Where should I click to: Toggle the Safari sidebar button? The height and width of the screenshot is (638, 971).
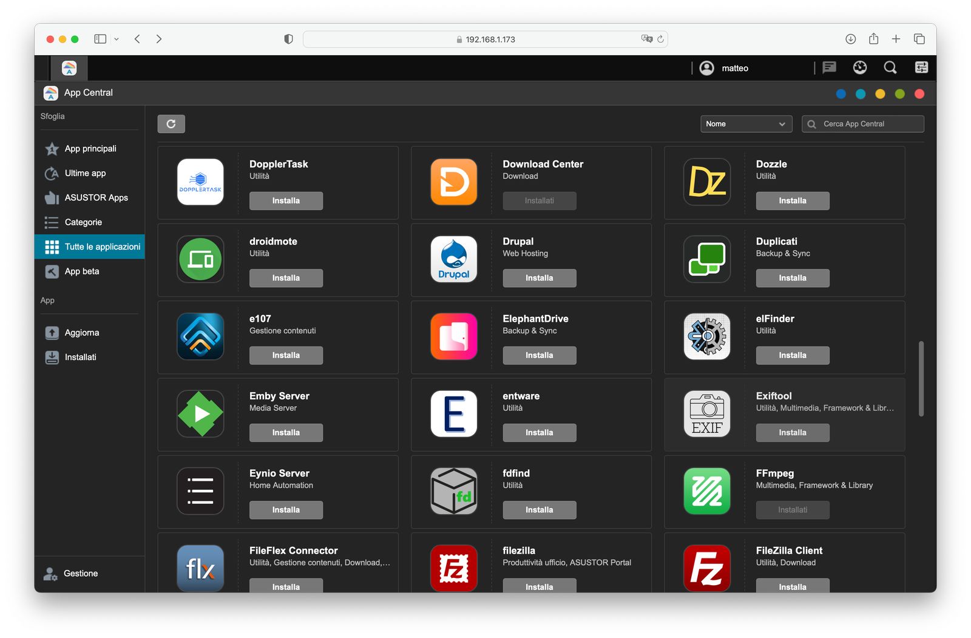click(x=100, y=39)
